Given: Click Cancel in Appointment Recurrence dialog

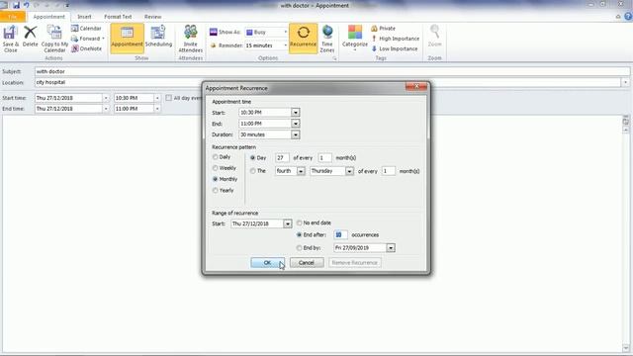Looking at the screenshot, I should point(307,263).
